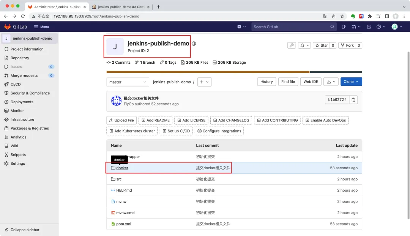Open Monitor in sidebar

click(17, 110)
